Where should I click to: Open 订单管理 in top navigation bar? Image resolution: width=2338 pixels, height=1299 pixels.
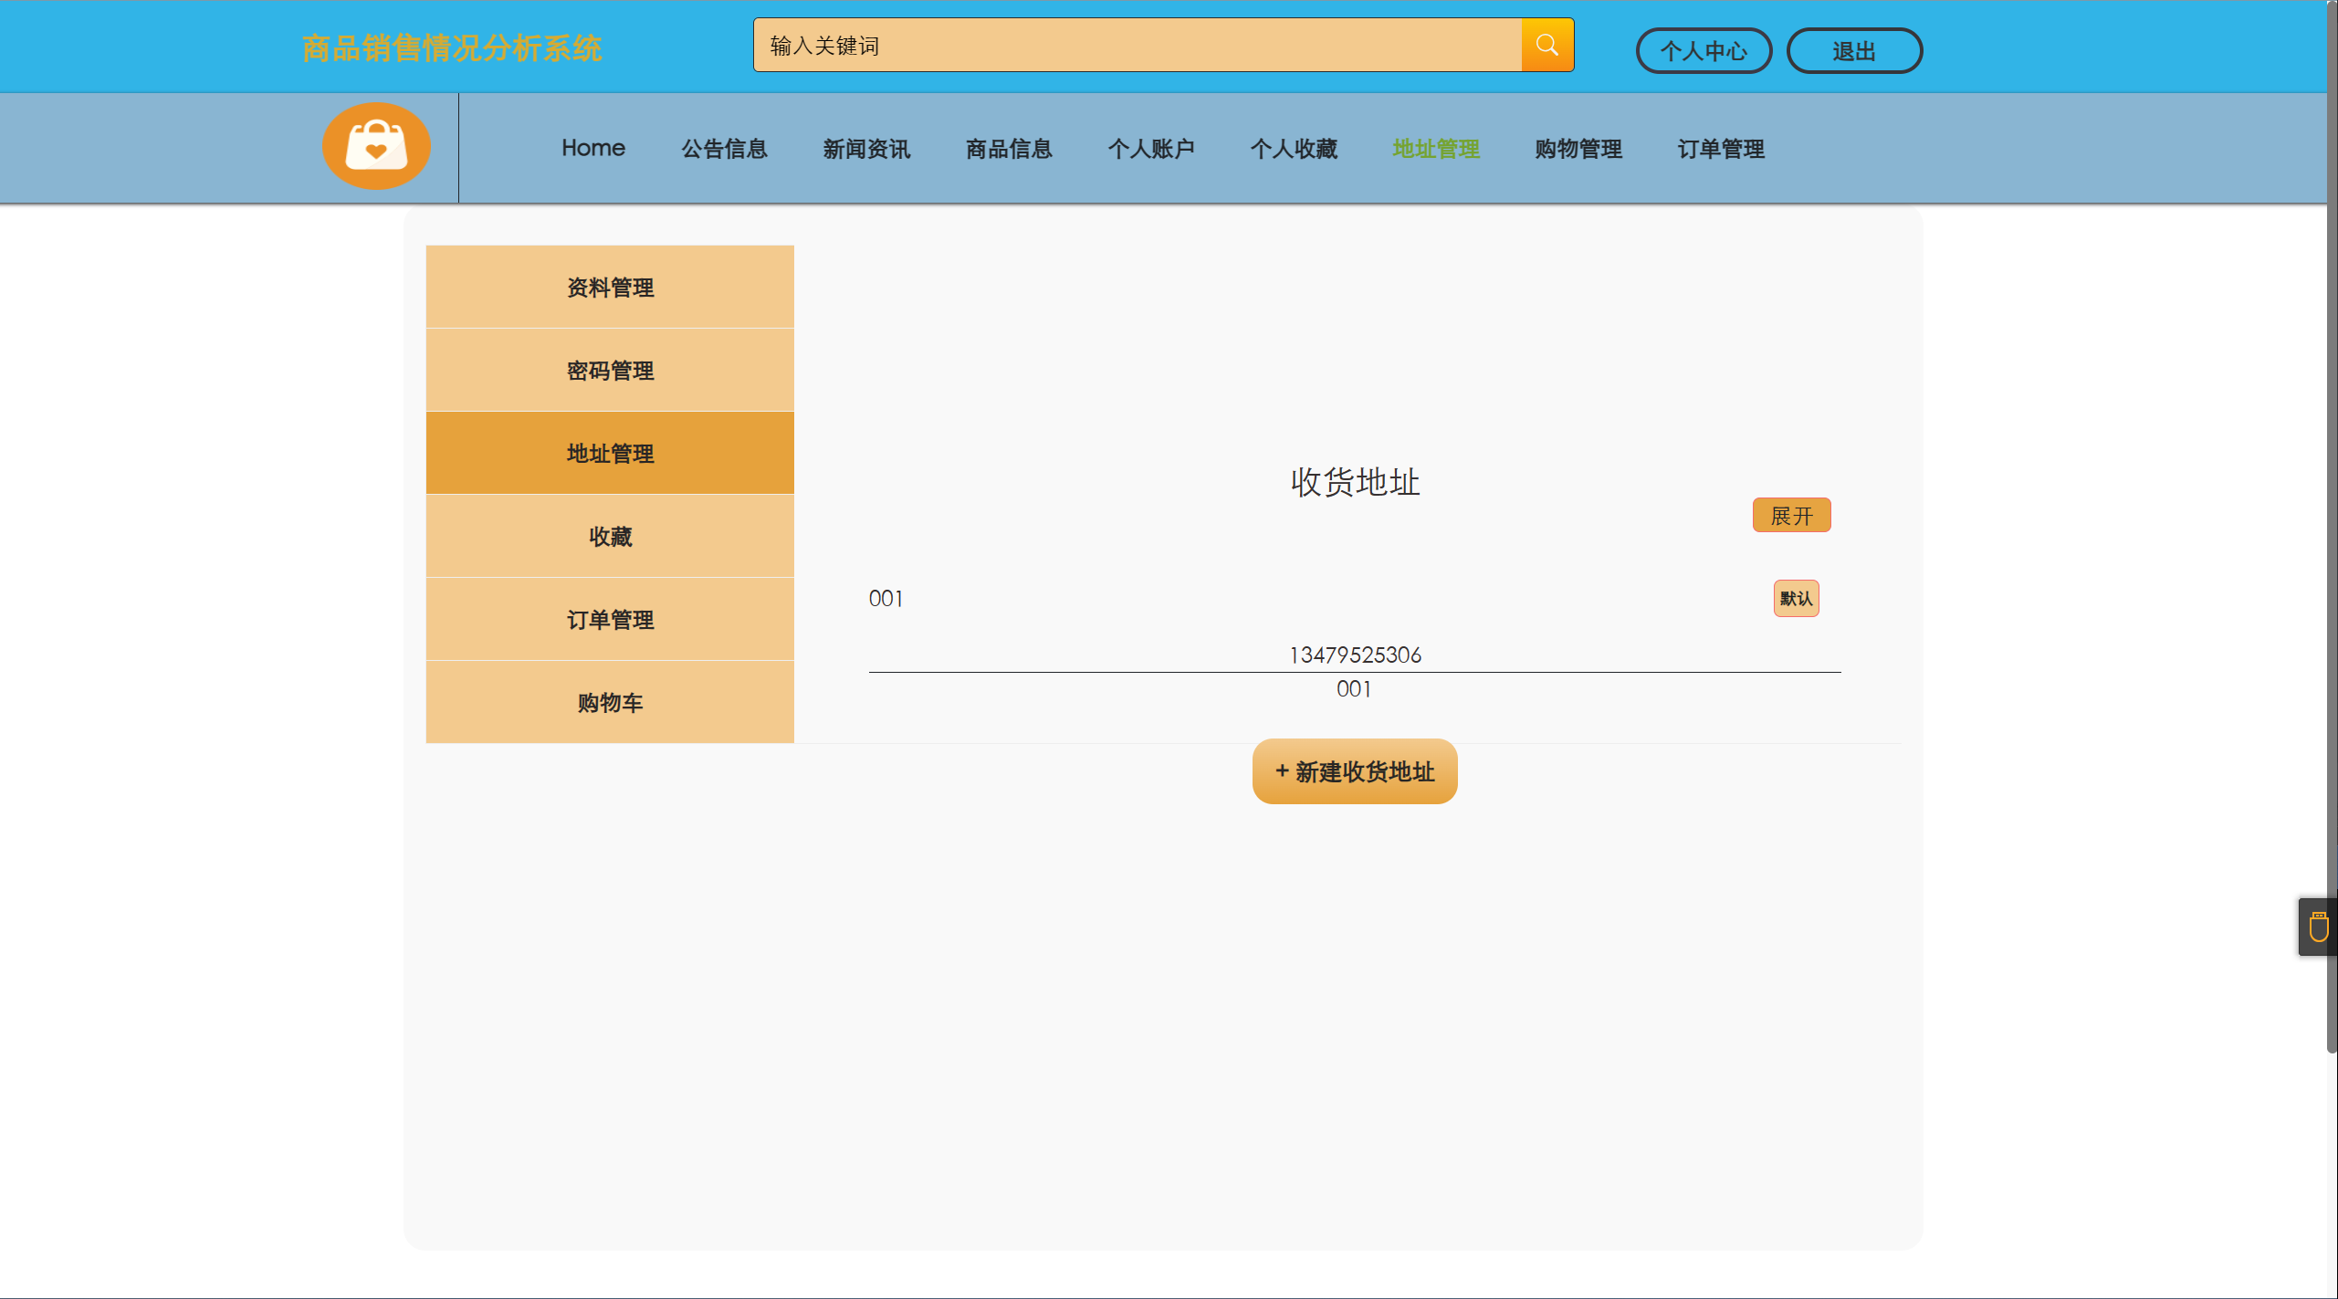coord(1721,149)
